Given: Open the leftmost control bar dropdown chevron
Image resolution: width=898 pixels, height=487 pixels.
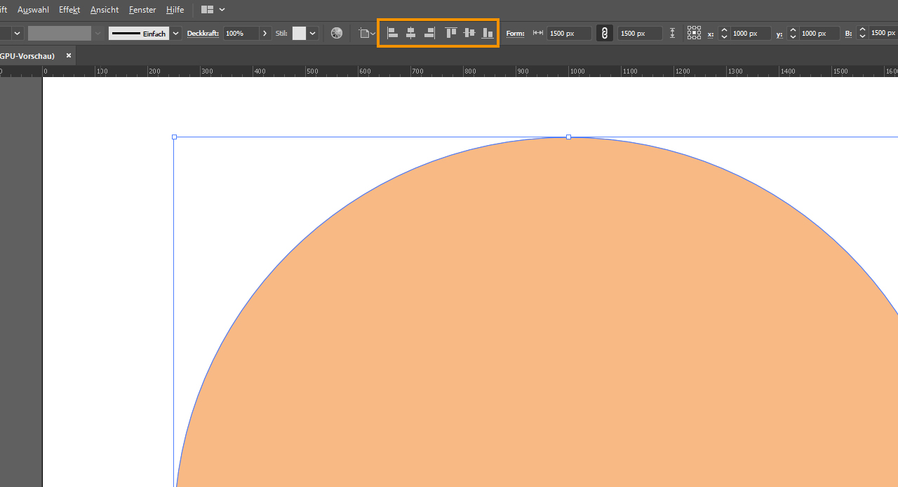Looking at the screenshot, I should click(x=18, y=33).
